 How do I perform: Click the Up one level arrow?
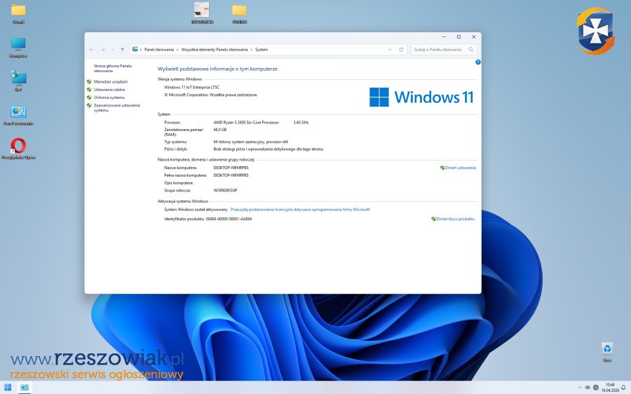click(x=122, y=50)
